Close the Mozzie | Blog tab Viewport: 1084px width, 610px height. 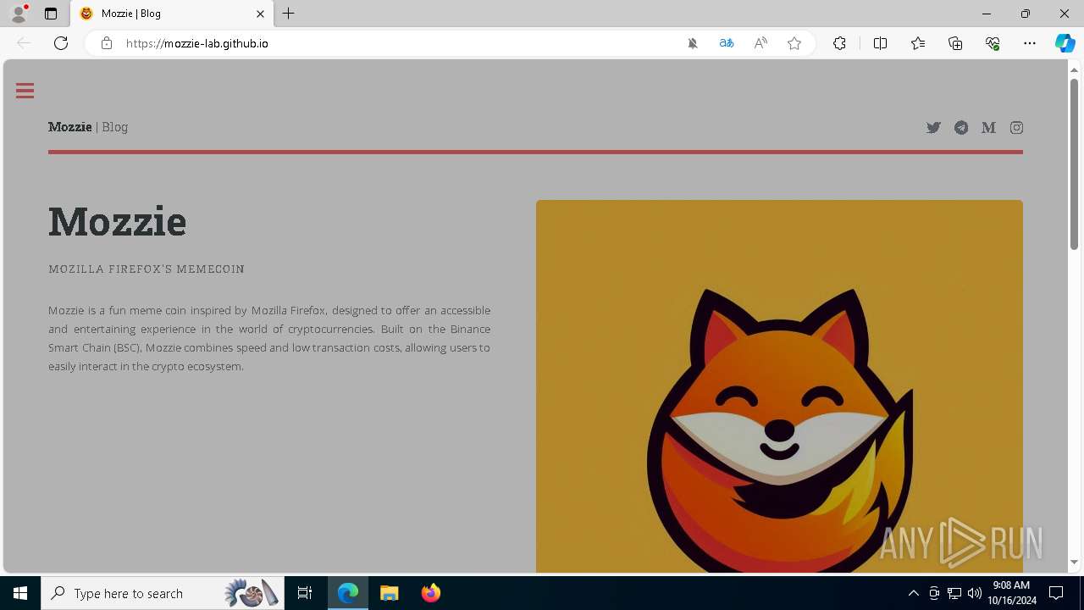[x=260, y=14]
